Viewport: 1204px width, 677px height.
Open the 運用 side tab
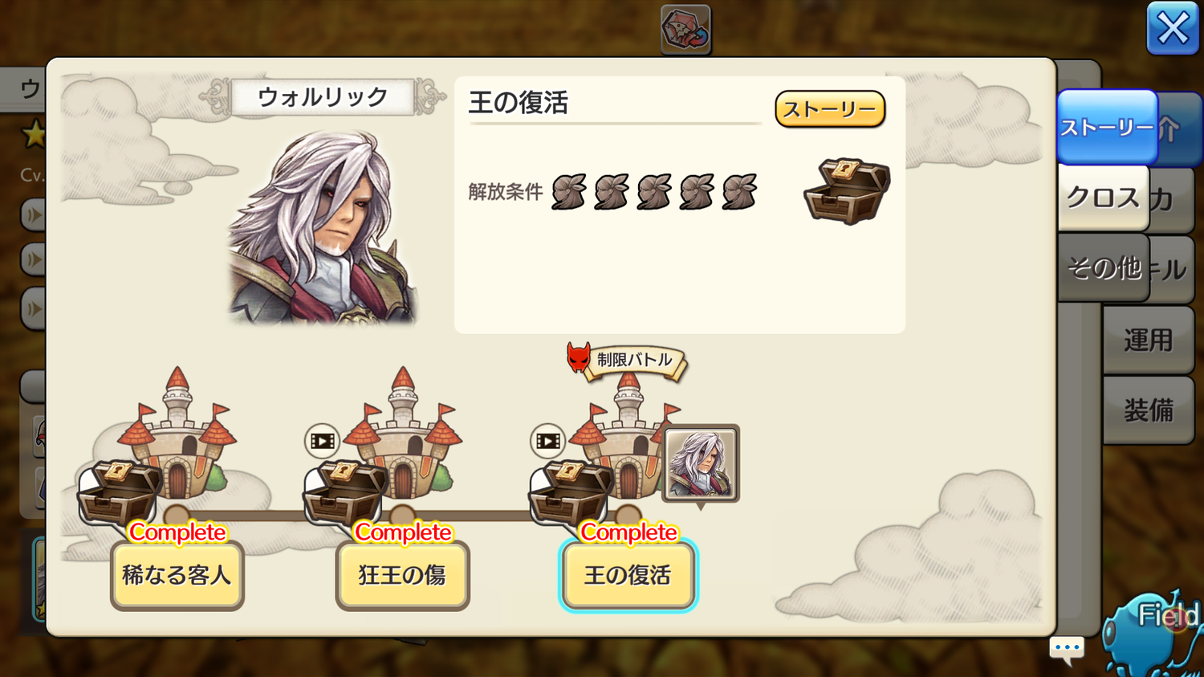click(1148, 341)
